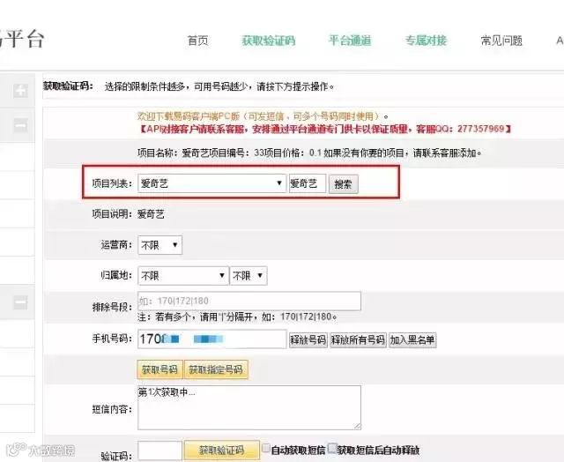Open the 项目列表 dropdown showing 爱奇艺

pyautogui.click(x=211, y=183)
